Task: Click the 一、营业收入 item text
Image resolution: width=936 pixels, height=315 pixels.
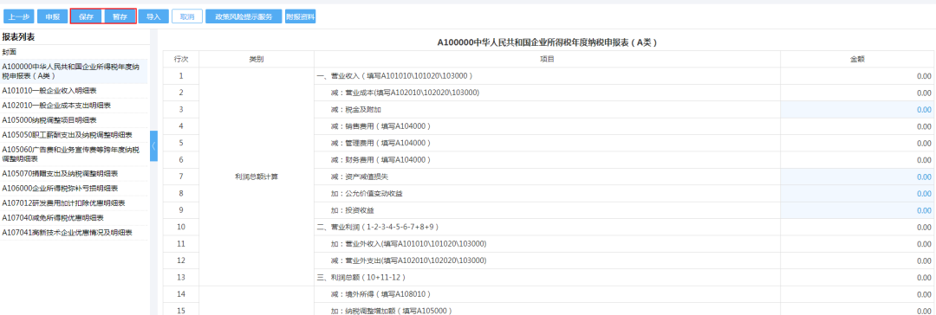Action: (x=396, y=76)
